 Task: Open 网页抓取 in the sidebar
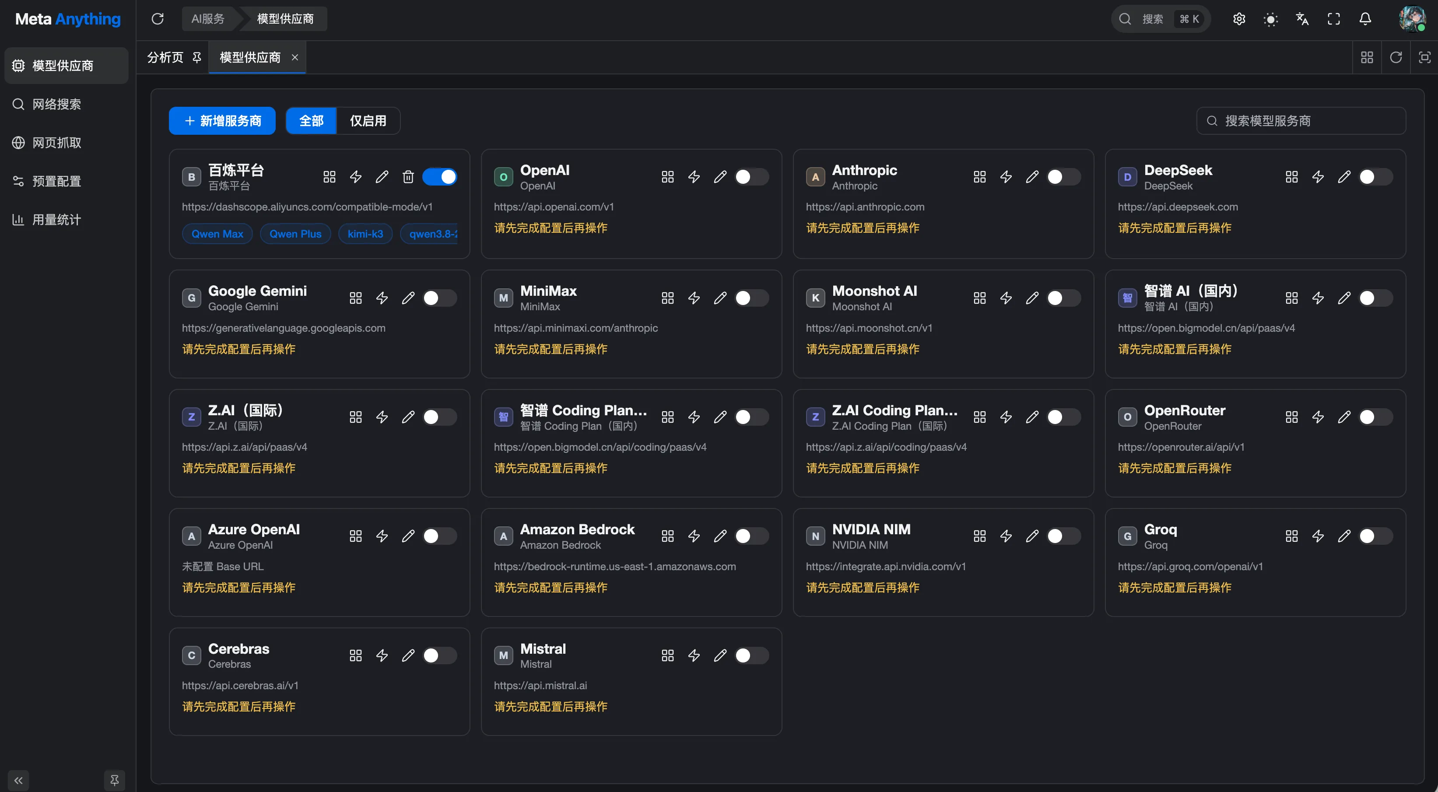click(x=67, y=143)
